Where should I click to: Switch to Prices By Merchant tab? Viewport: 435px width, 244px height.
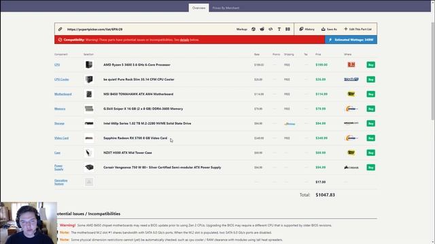(x=226, y=7)
